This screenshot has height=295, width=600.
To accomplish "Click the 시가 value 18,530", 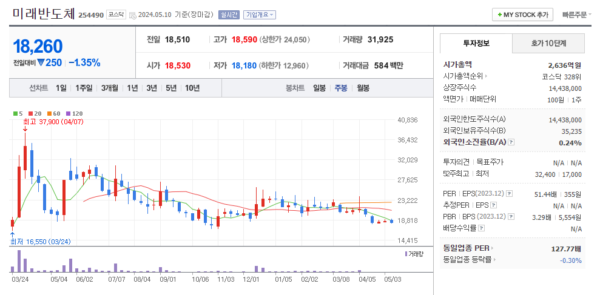I will pos(178,66).
